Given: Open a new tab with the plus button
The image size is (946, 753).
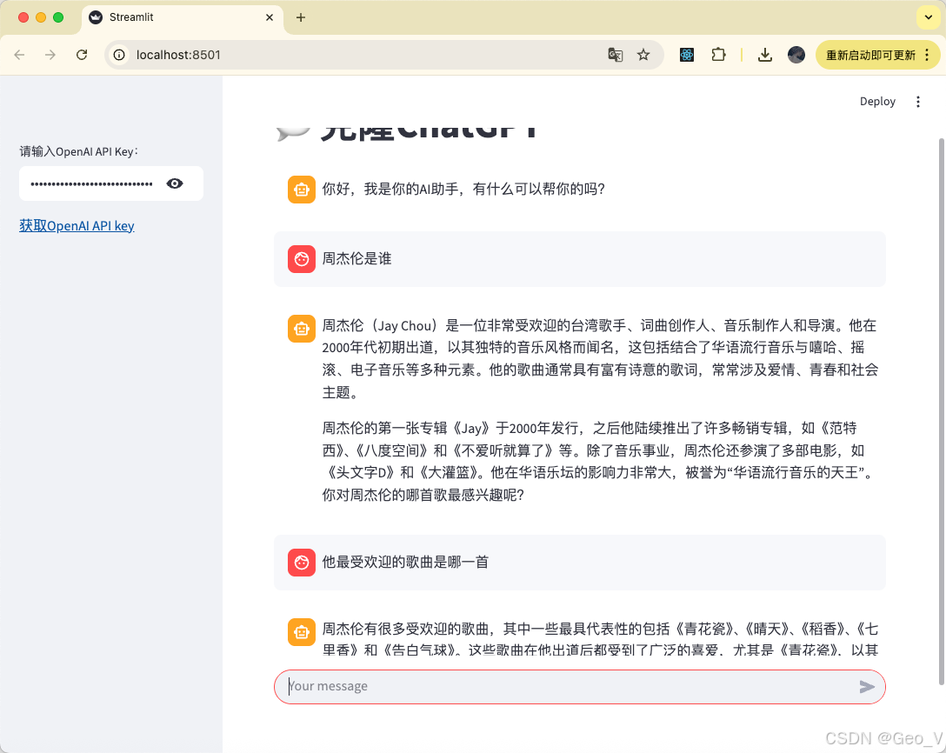Looking at the screenshot, I should [301, 17].
